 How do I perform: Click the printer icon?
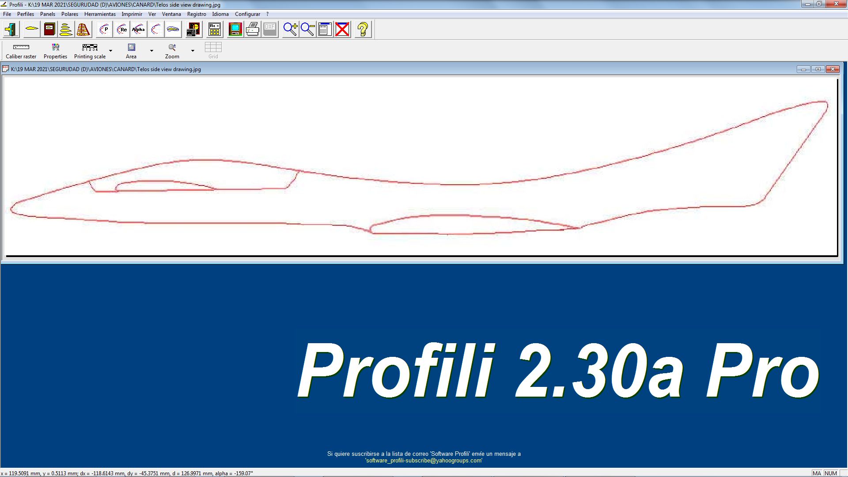click(252, 30)
